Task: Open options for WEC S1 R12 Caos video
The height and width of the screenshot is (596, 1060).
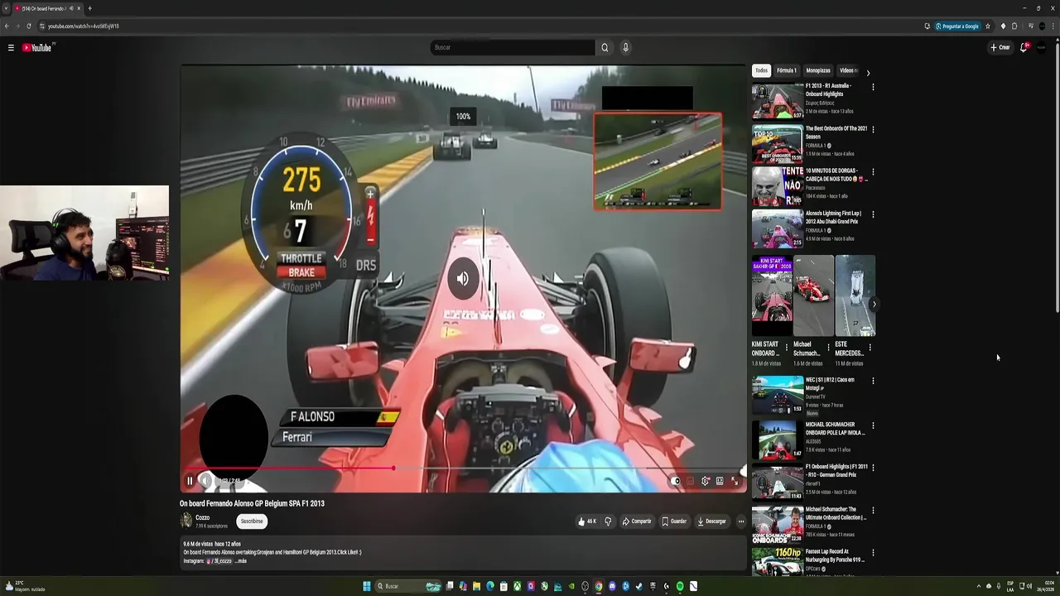Action: coord(873,381)
